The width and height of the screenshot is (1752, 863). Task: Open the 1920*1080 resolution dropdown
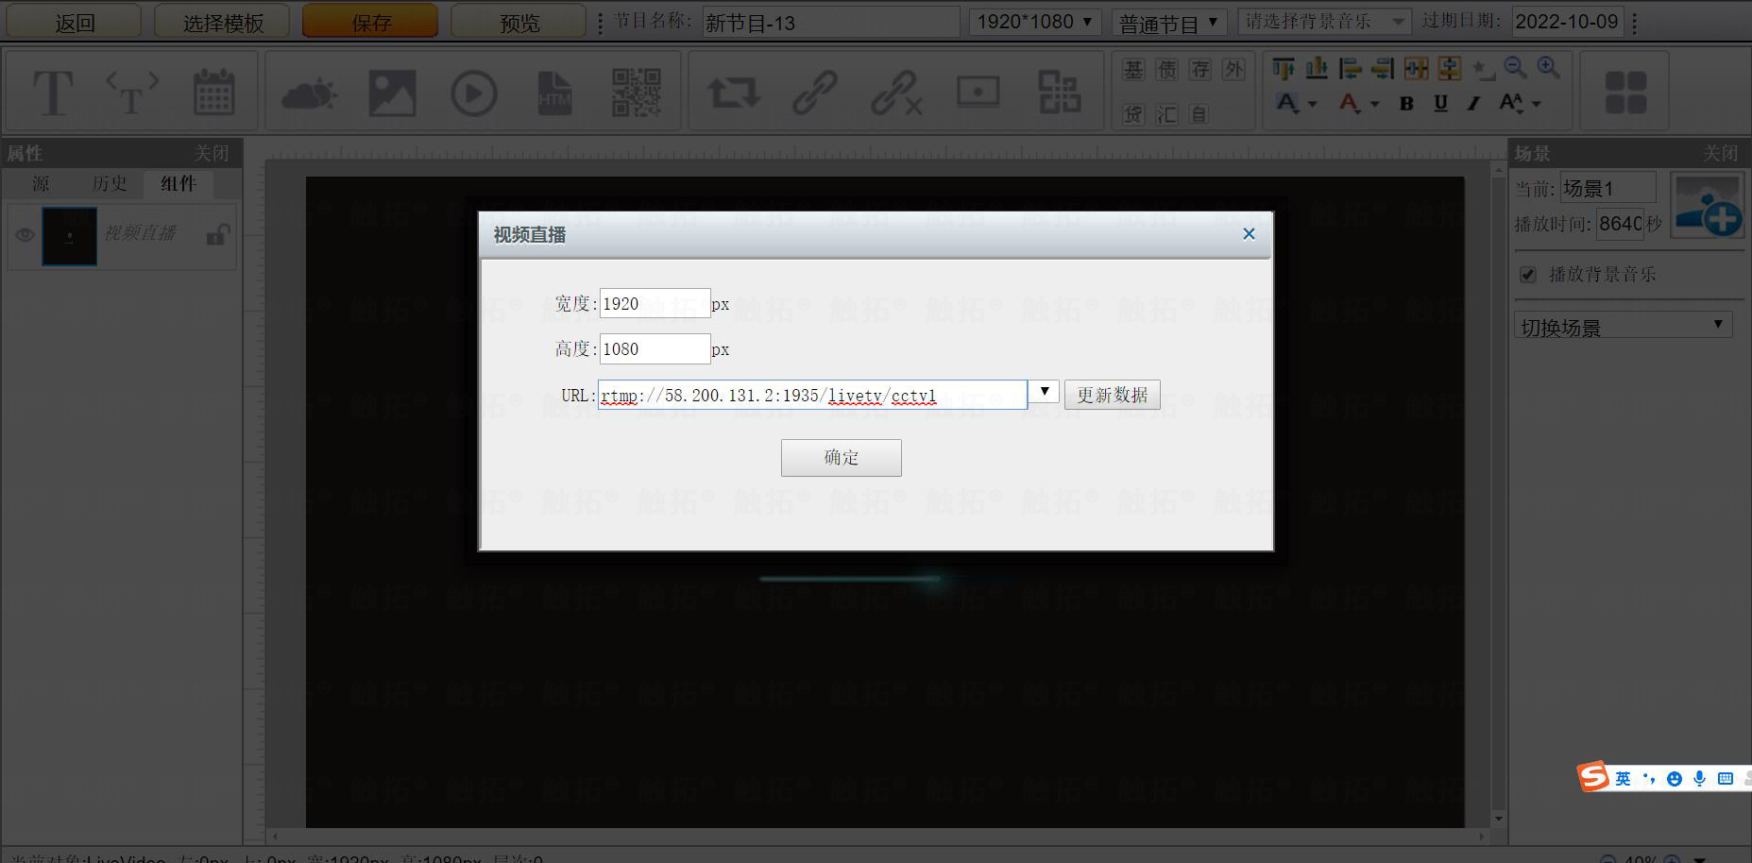point(1034,22)
